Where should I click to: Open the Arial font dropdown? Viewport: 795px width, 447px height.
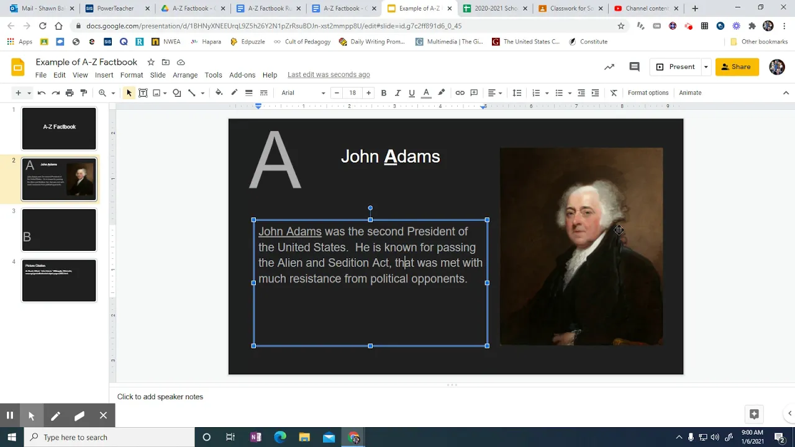coord(303,93)
